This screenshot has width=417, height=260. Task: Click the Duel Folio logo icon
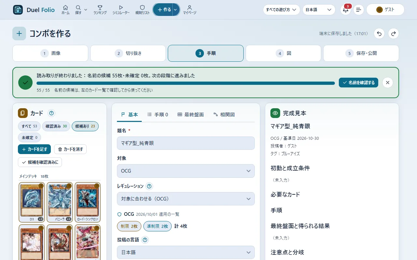point(18,10)
